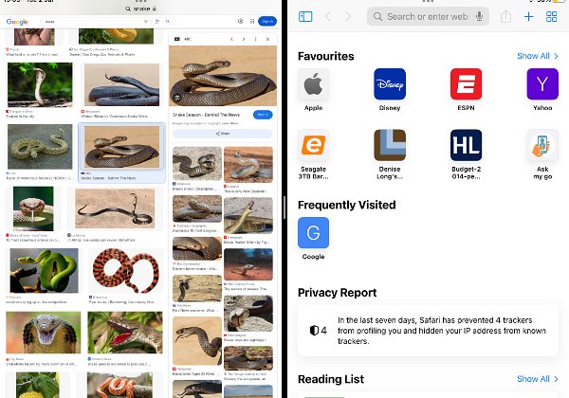Tap the microphone dictation icon
Screen dimensions: 569x398
pos(479,16)
